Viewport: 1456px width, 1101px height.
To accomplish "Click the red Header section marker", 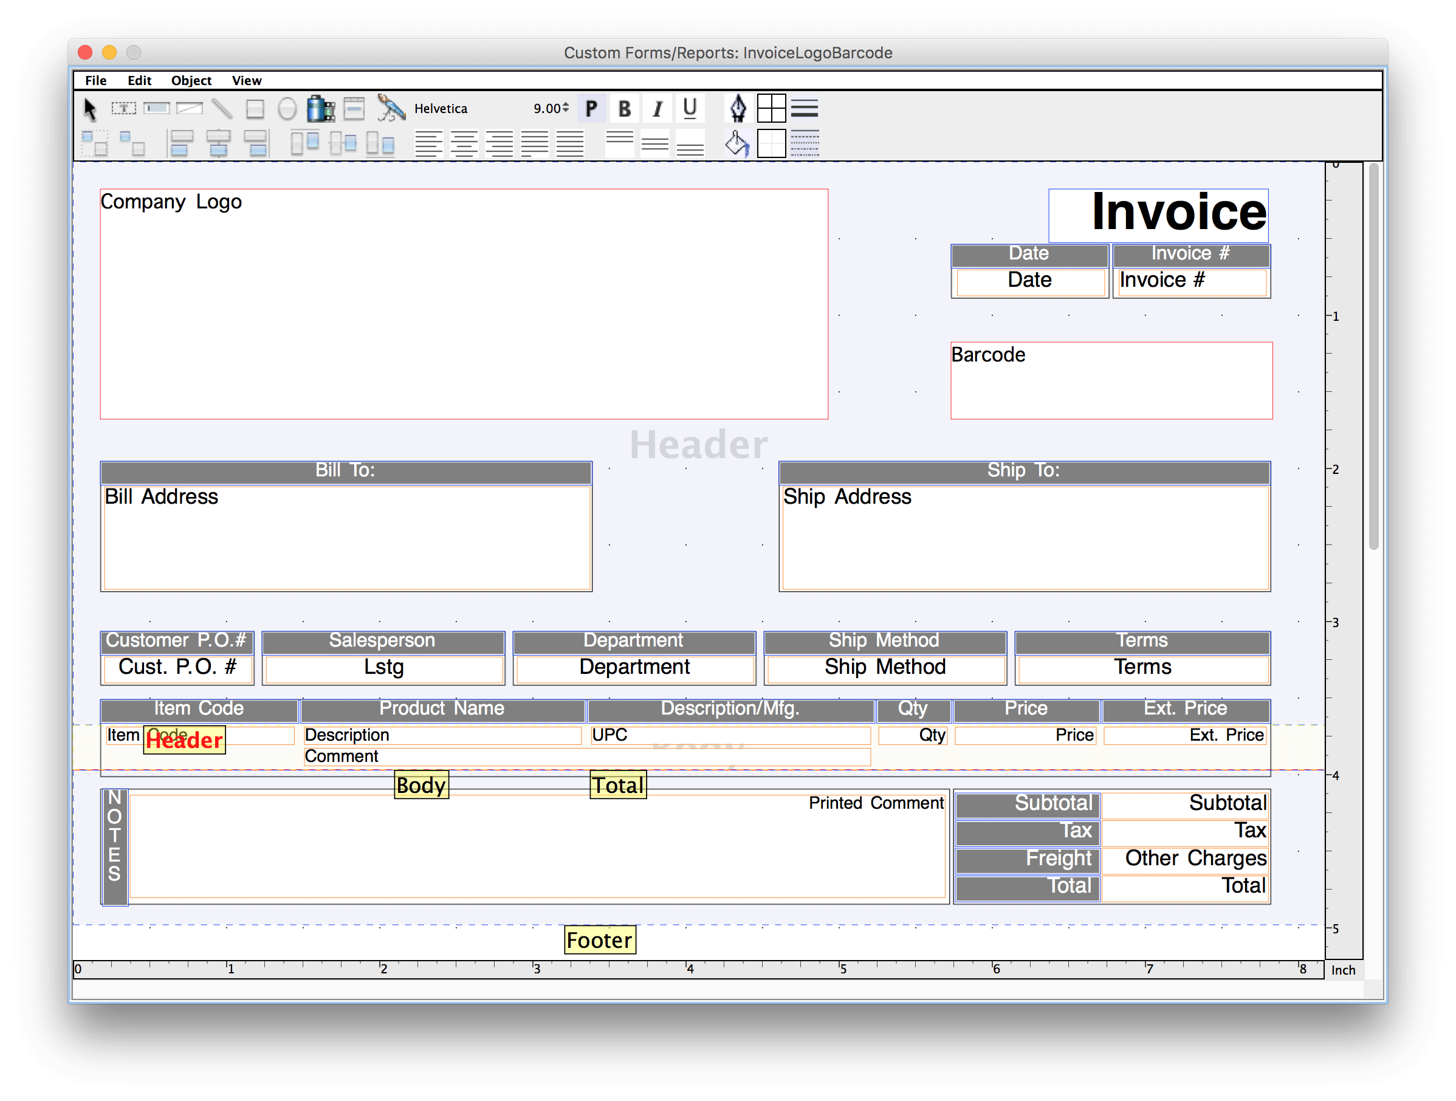I will click(x=184, y=739).
